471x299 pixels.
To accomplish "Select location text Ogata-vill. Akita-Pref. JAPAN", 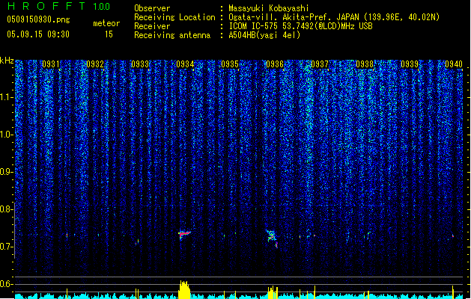I will coord(295,17).
